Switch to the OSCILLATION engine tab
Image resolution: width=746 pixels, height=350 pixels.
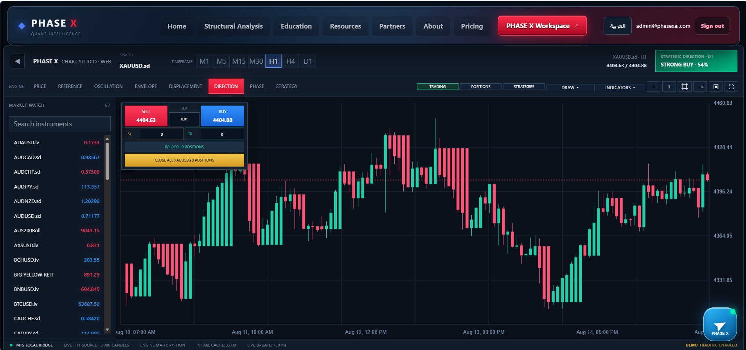coord(108,86)
